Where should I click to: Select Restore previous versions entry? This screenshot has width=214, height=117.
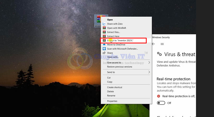point(120,67)
